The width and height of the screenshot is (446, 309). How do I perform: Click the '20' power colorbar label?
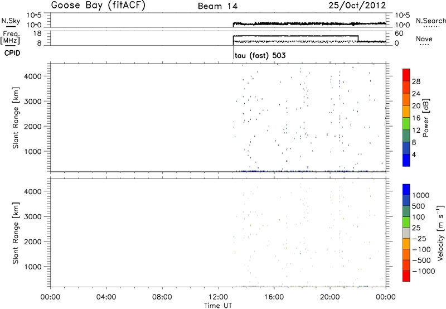pos(416,106)
